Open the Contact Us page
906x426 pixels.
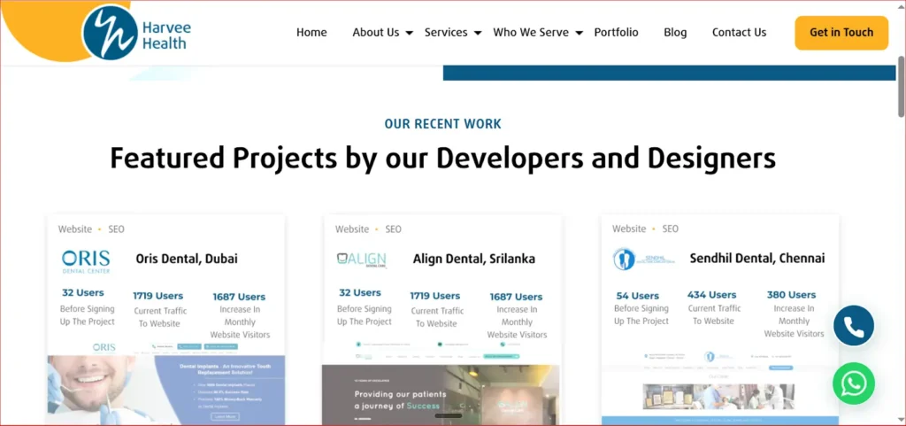739,33
